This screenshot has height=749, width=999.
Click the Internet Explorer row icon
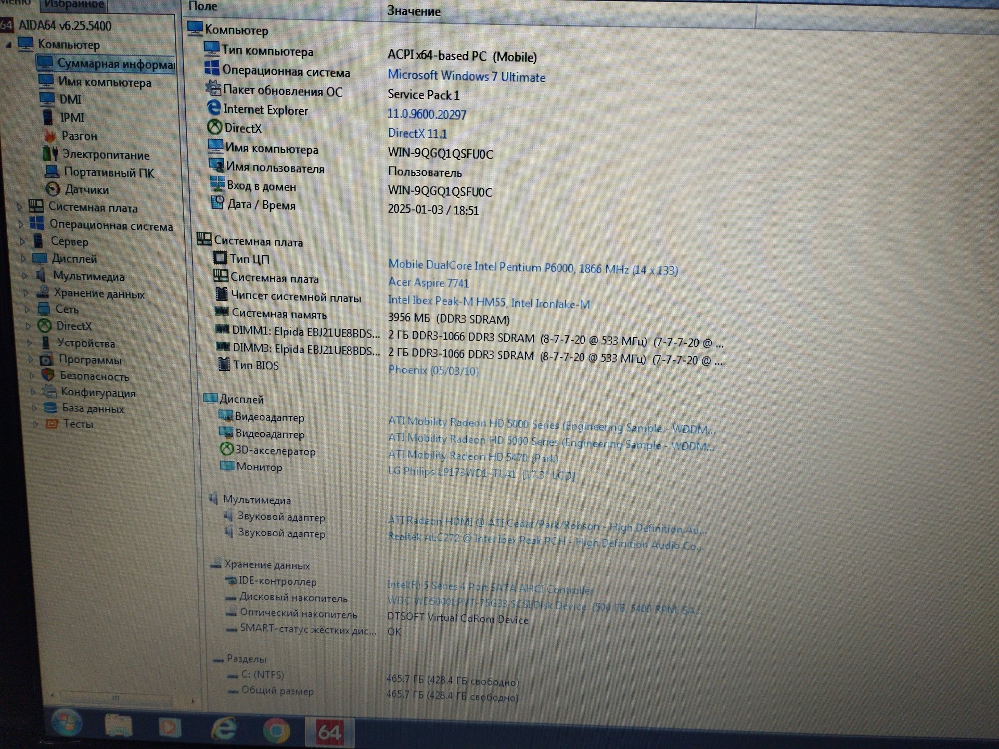click(214, 108)
